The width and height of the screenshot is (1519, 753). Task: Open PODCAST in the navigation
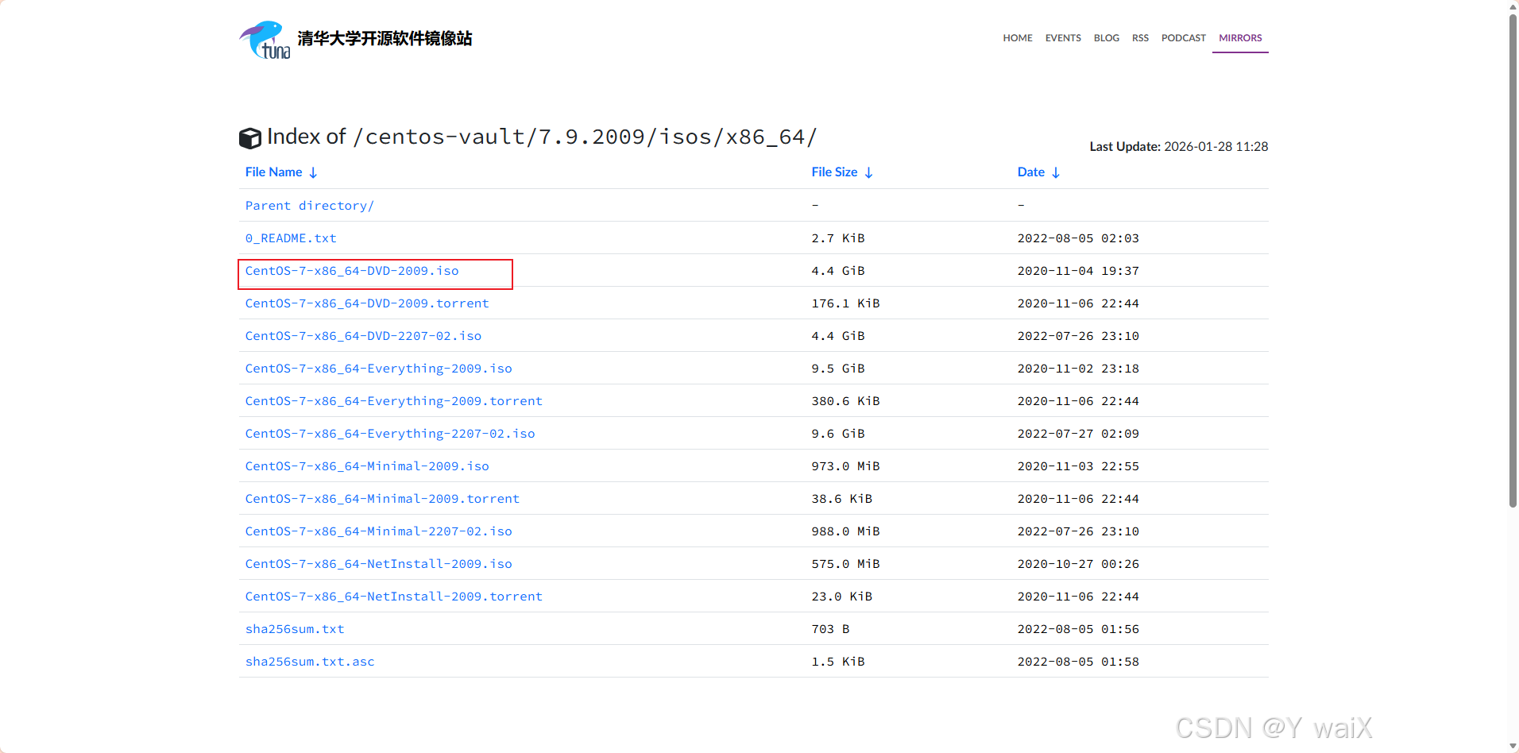point(1184,38)
